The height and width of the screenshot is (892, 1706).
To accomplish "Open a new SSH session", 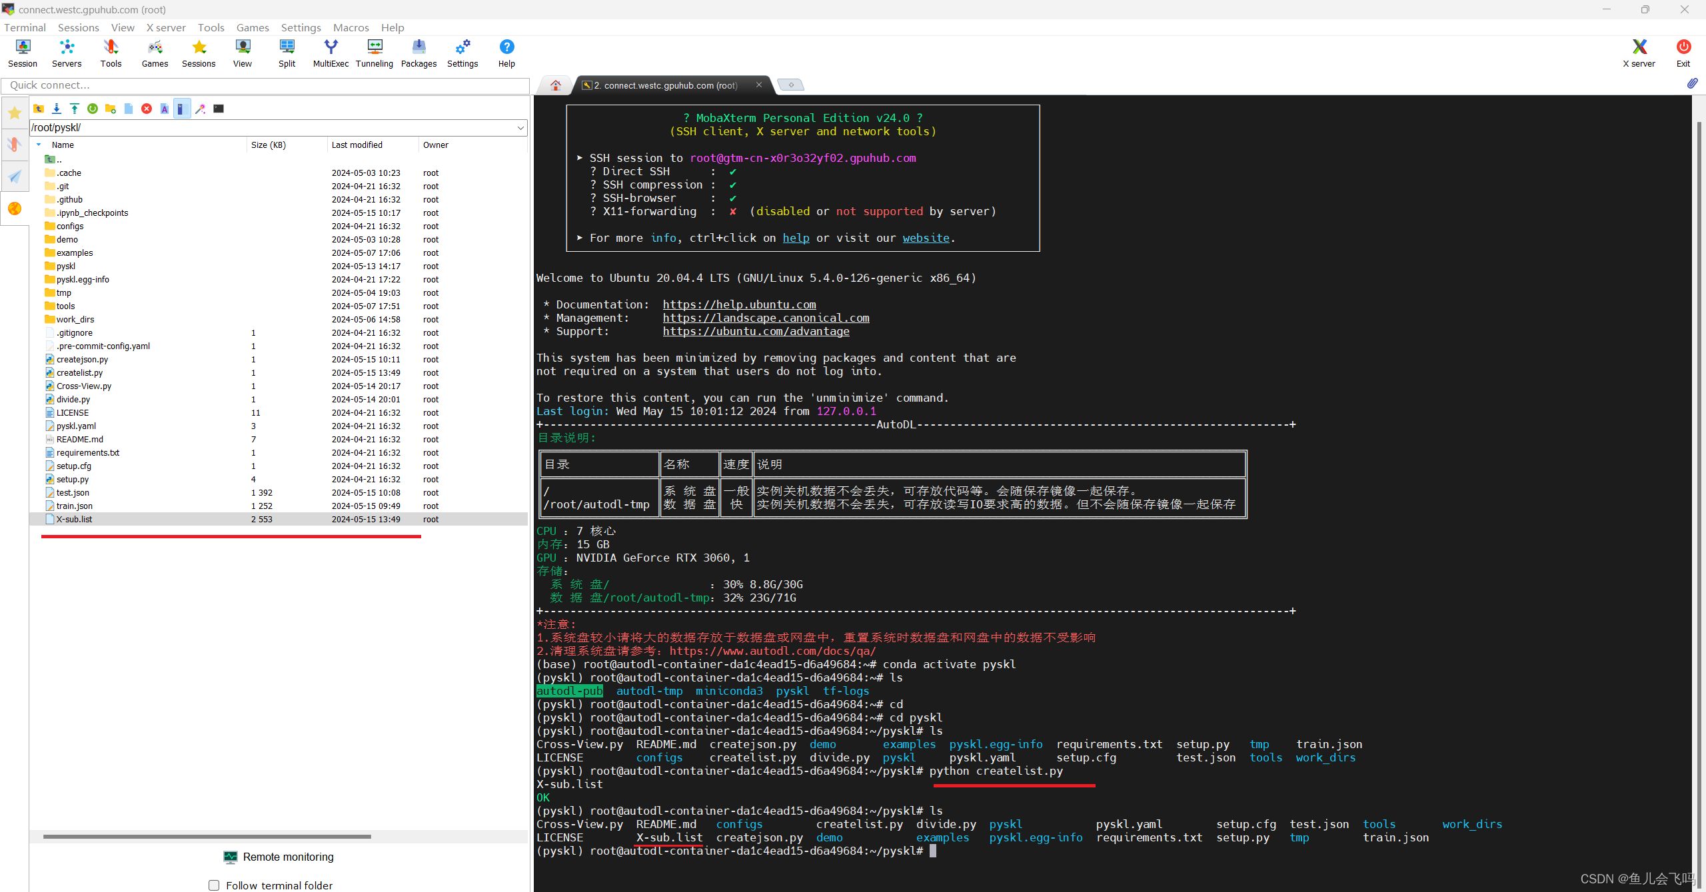I will 22,53.
